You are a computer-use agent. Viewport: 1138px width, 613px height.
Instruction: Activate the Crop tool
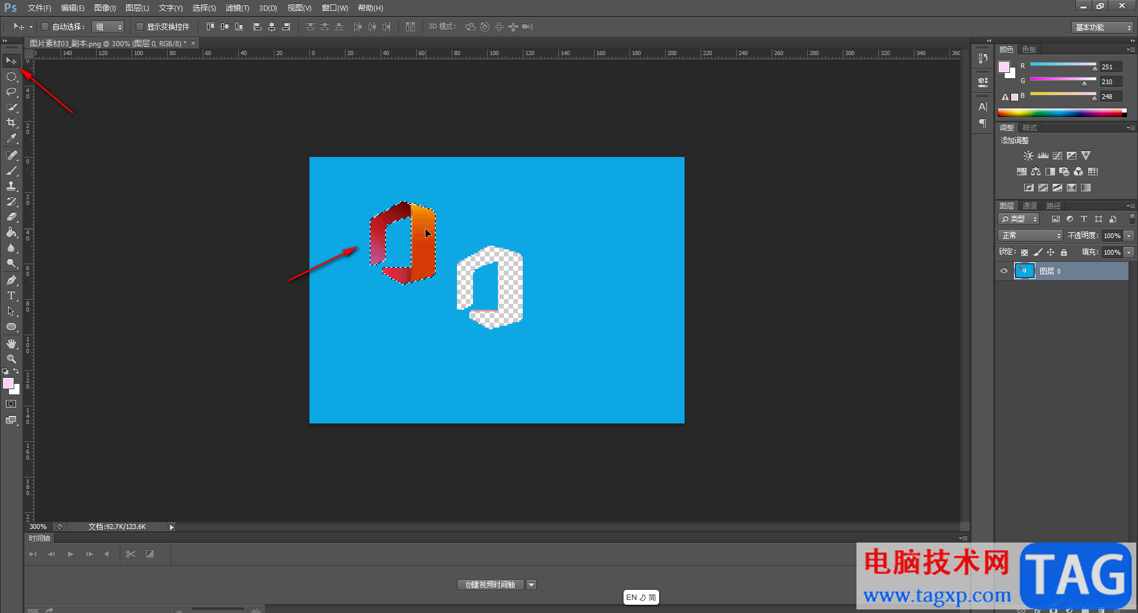click(11, 123)
